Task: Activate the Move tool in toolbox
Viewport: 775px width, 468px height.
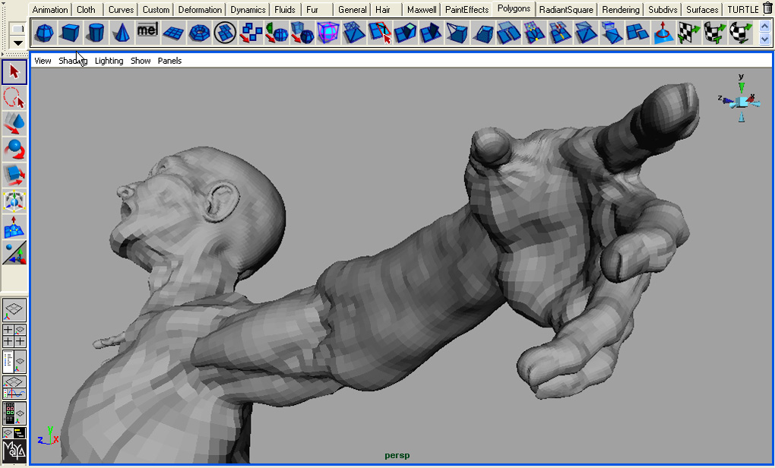Action: click(14, 124)
